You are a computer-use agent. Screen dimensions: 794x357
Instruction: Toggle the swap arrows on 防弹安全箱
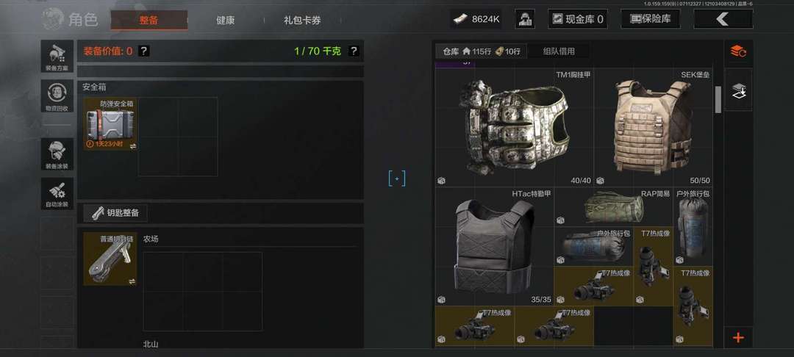[132, 145]
